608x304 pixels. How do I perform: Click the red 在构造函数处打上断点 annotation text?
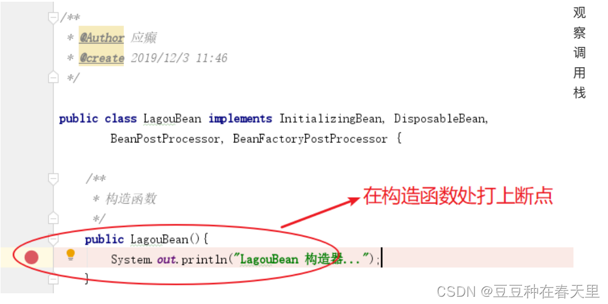click(x=458, y=196)
